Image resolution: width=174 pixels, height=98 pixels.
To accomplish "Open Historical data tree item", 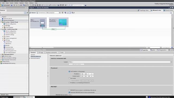I will coord(9,47).
